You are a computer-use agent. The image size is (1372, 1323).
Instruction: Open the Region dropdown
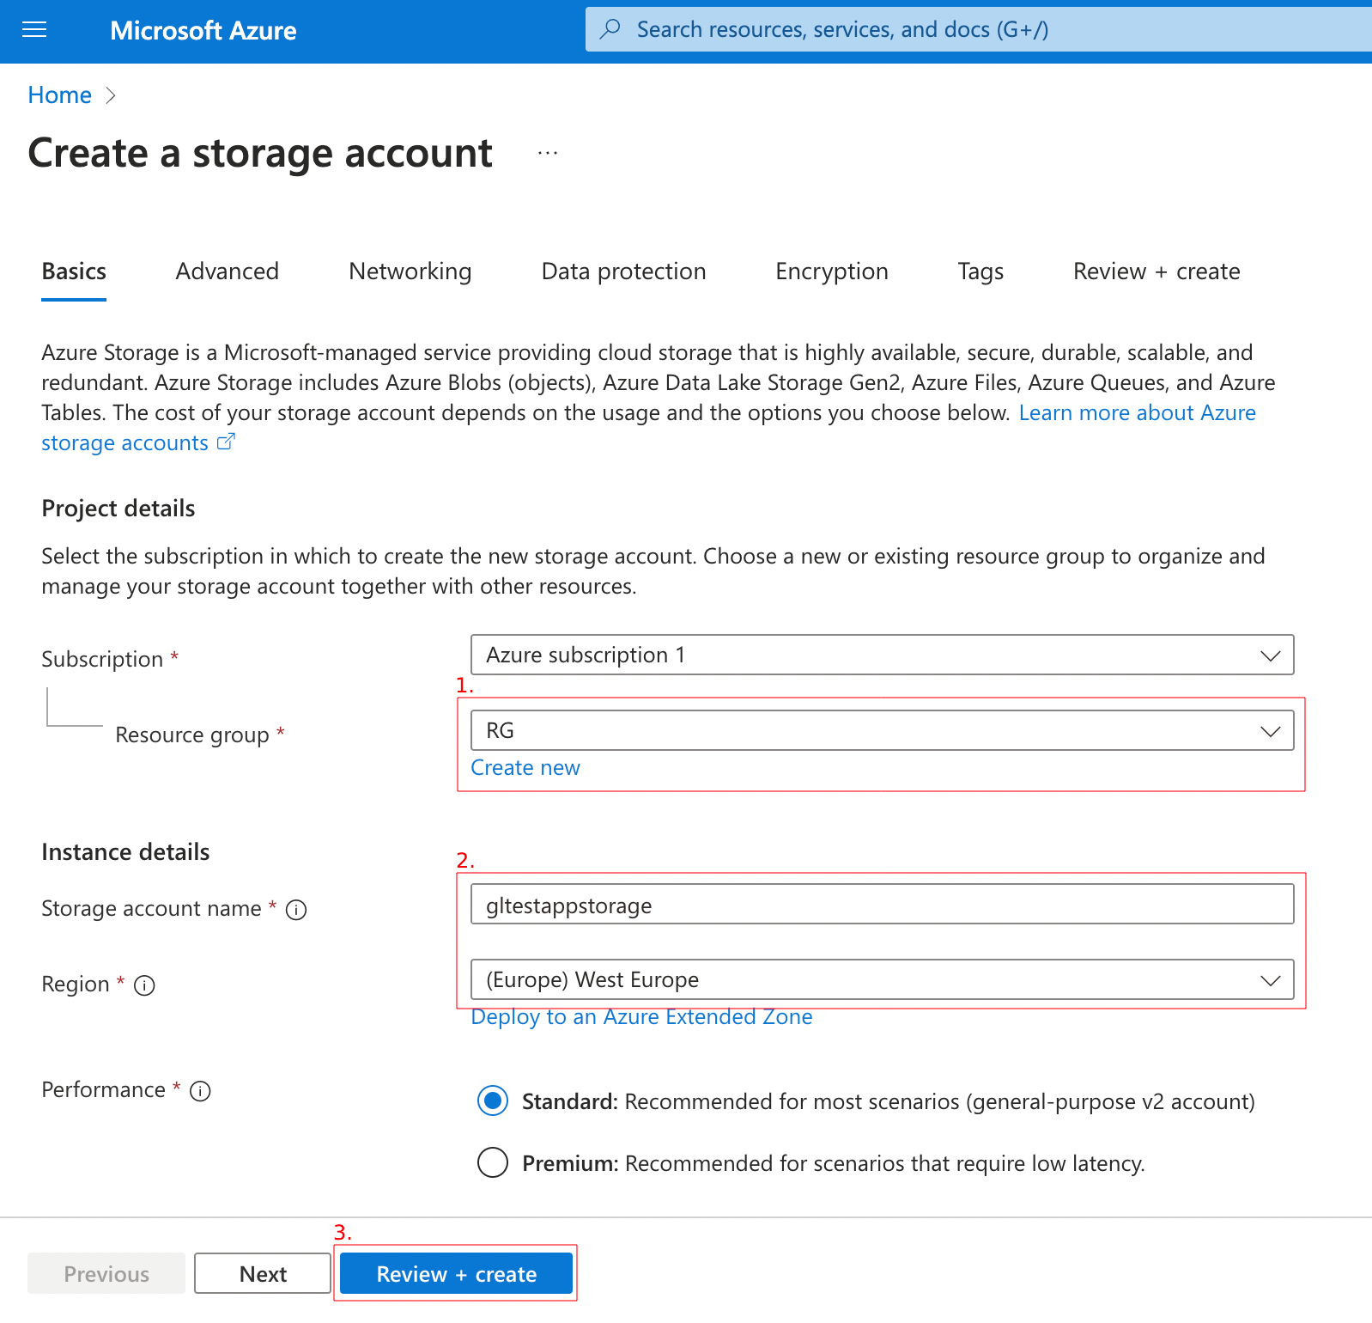coord(882,979)
